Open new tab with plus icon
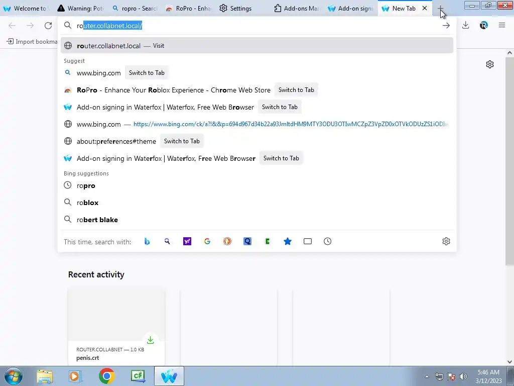This screenshot has width=514, height=386. click(x=441, y=8)
